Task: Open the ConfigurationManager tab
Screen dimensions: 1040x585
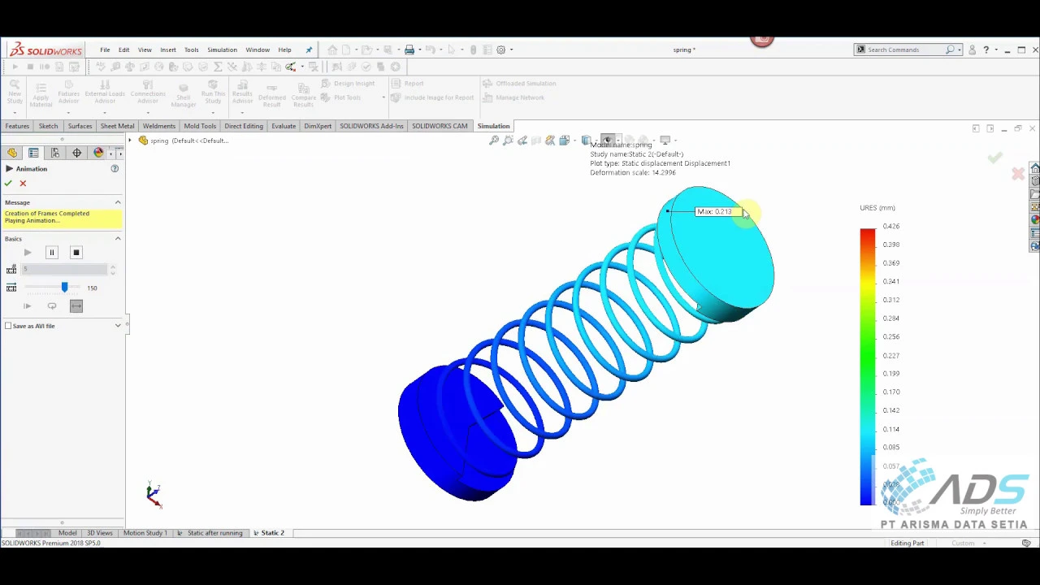Action: [x=55, y=153]
